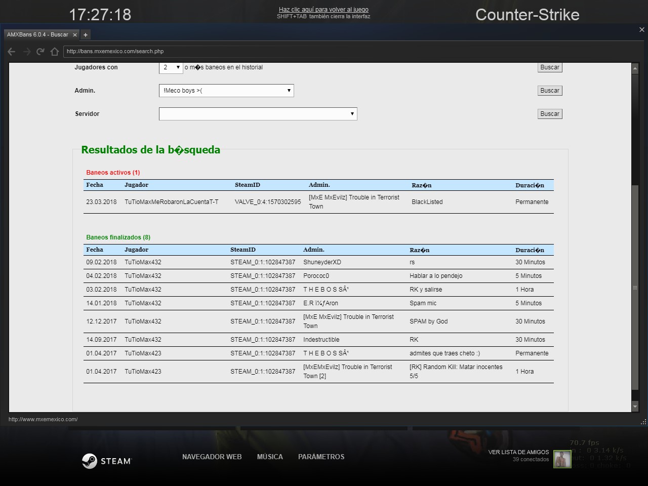The image size is (648, 486).
Task: Click the Steam logo in overlay
Action: click(x=106, y=461)
